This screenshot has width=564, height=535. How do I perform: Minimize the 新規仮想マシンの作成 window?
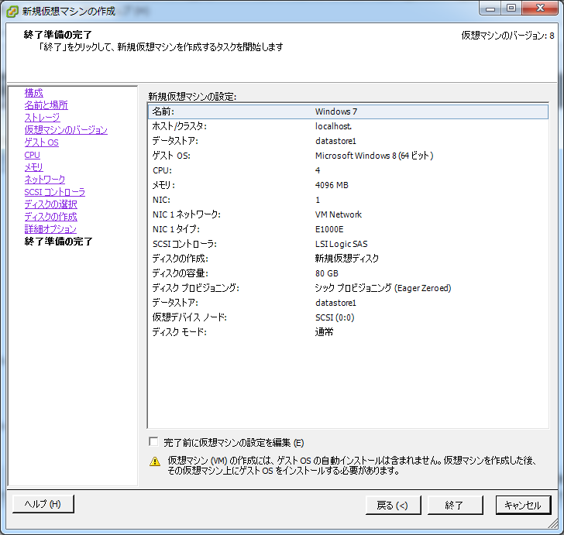coord(490,9)
